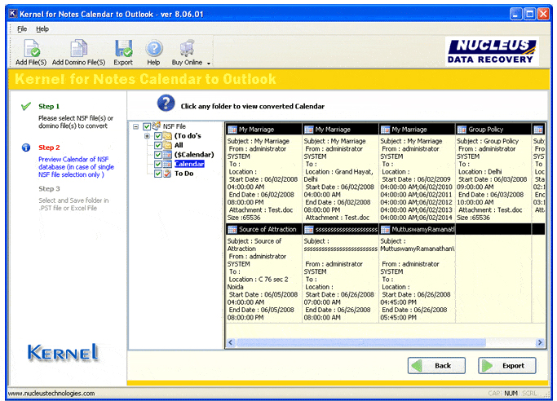Viewport: 557px width, 401px height.
Task: Click 'Location : Grand Hayat,' text
Action: pos(339,172)
